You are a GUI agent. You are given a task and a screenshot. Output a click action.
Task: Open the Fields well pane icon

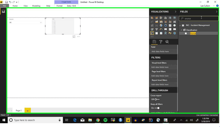[154, 42]
